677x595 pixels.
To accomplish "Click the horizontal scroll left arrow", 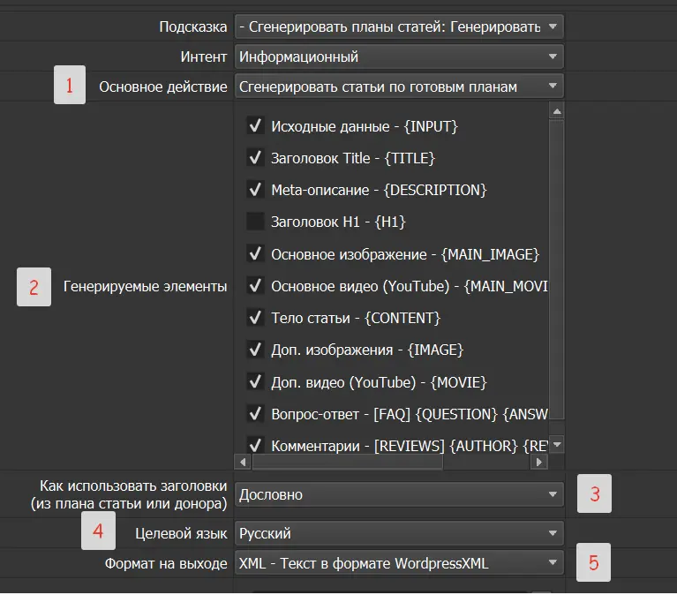I will [x=242, y=462].
